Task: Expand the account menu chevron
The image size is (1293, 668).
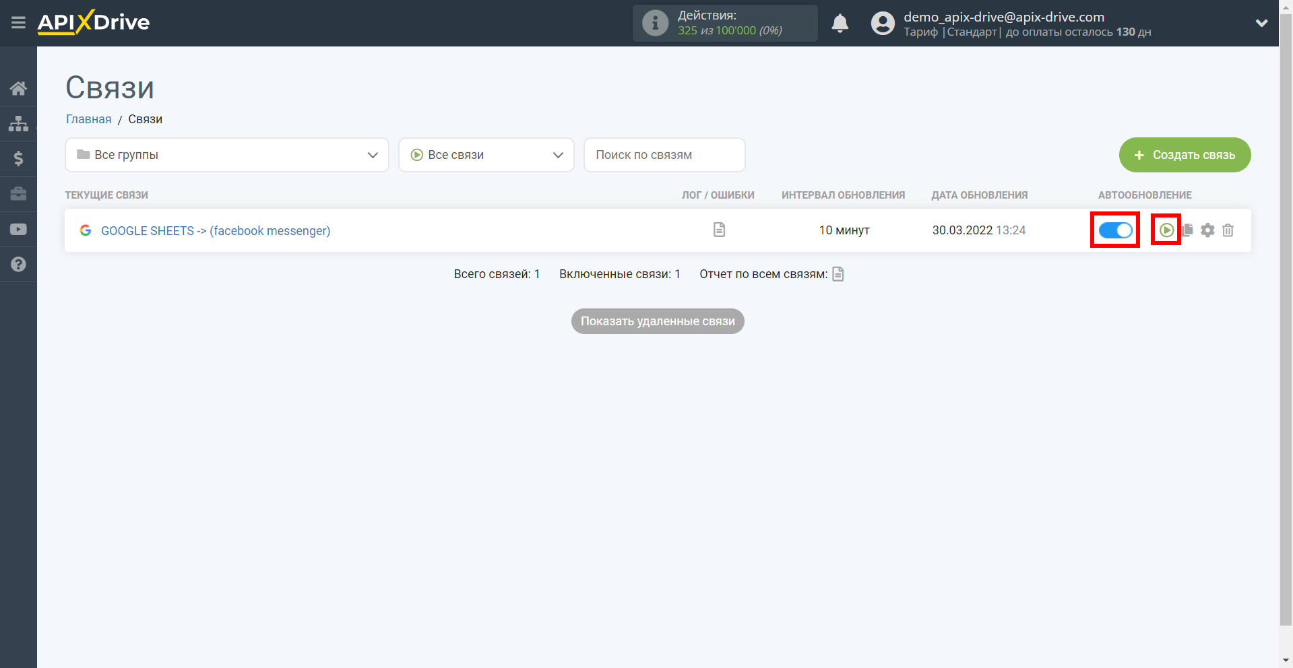Action: pos(1261,23)
